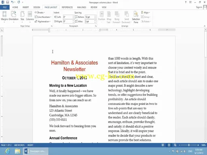Switch to the VIEW tab
Viewport: 207px width, 155px height.
104,7
